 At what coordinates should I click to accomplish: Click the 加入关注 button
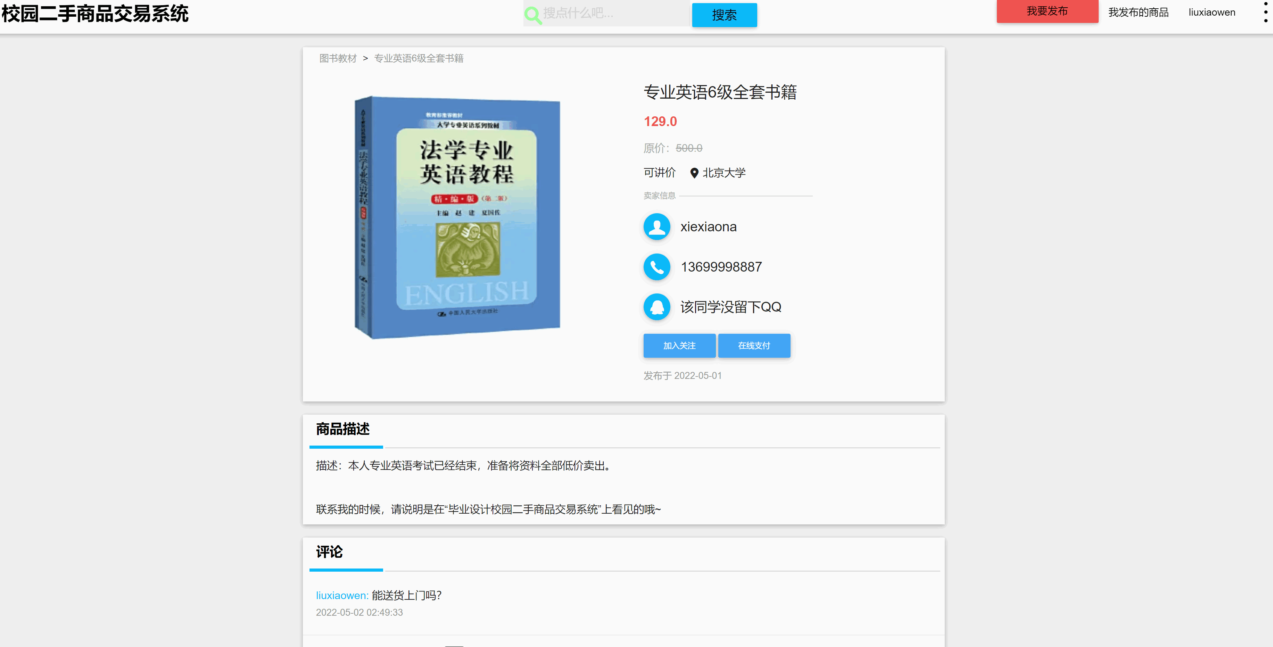(679, 346)
